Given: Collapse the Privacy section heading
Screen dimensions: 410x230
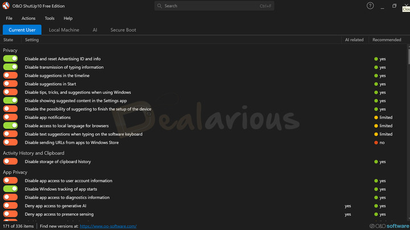Looking at the screenshot, I should click(x=10, y=50).
